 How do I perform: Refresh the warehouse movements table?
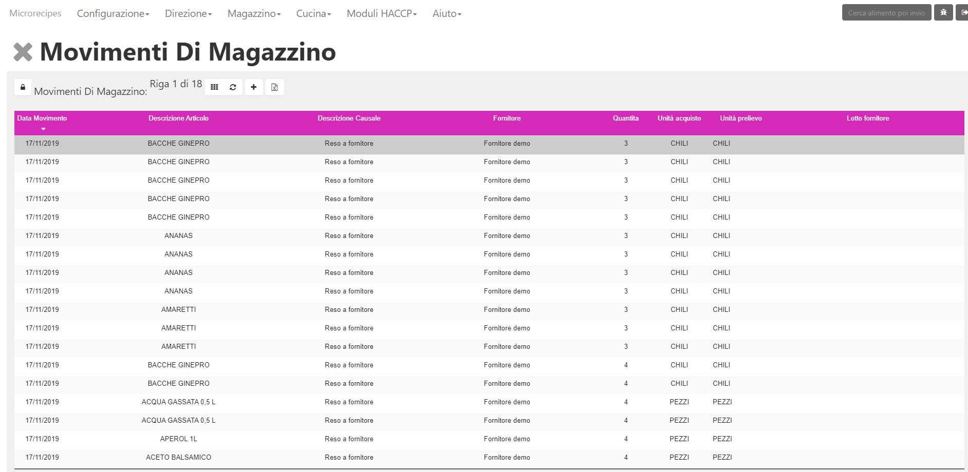pyautogui.click(x=233, y=87)
